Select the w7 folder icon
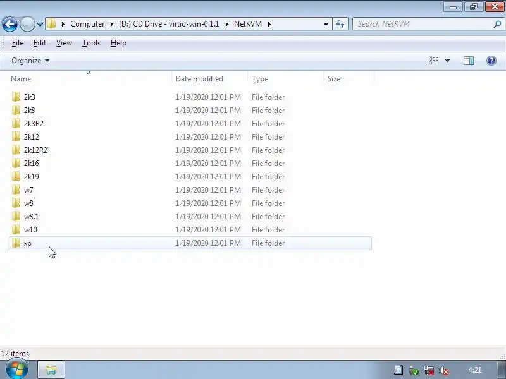Viewport: 506px width, 379px height. click(16, 190)
